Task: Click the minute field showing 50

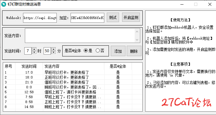Action: 47,51
